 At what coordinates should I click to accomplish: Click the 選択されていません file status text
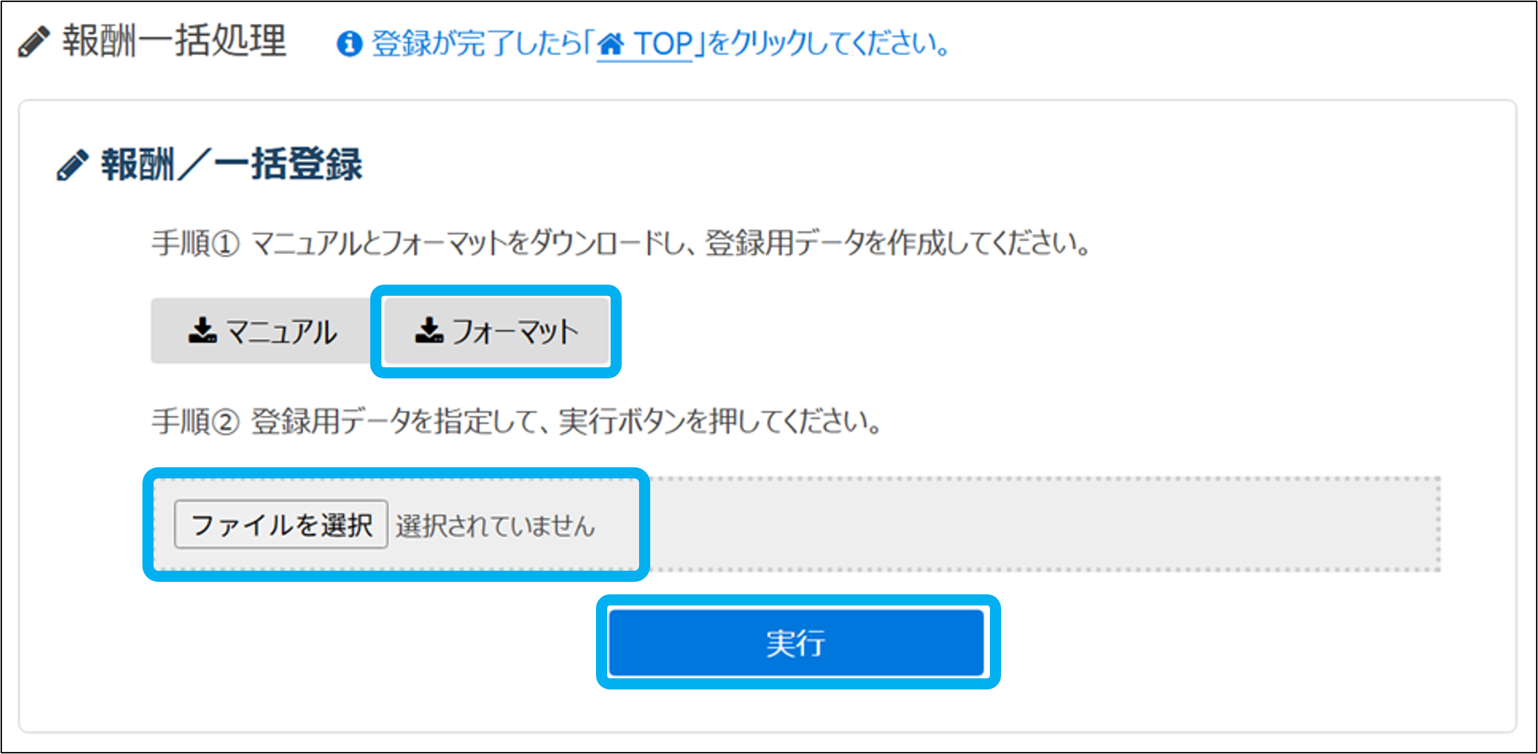point(495,526)
